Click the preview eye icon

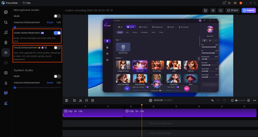click(x=213, y=10)
